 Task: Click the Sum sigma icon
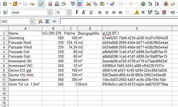pyautogui.click(x=47, y=21)
